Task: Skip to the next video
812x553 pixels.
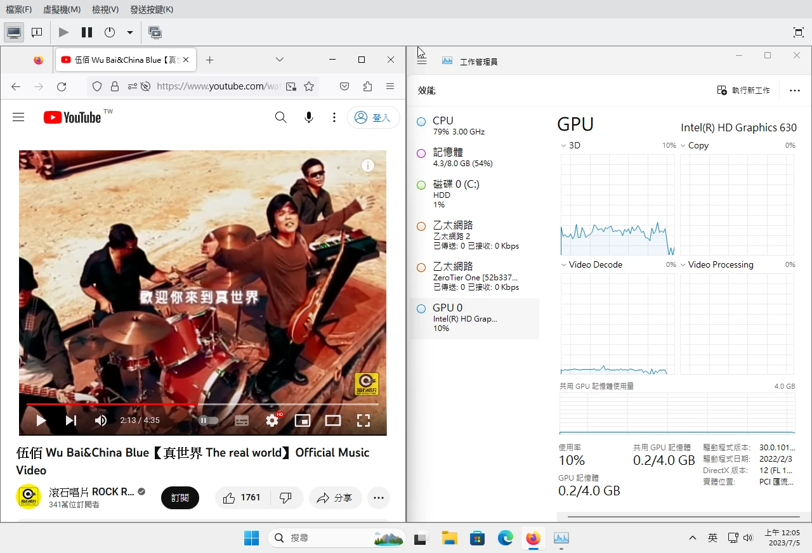Action: [x=71, y=420]
